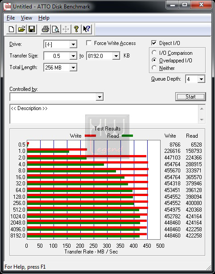
Task: Click the Test Results heading
Action: click(107, 129)
